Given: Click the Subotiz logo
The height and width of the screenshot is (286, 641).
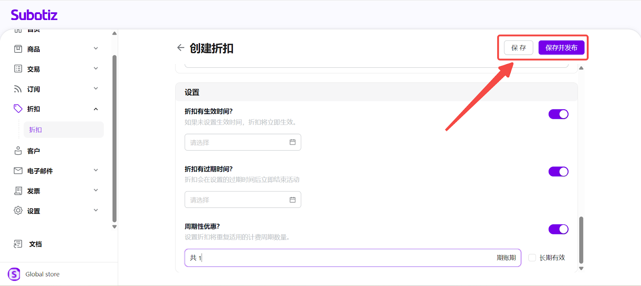Looking at the screenshot, I should pos(34,15).
